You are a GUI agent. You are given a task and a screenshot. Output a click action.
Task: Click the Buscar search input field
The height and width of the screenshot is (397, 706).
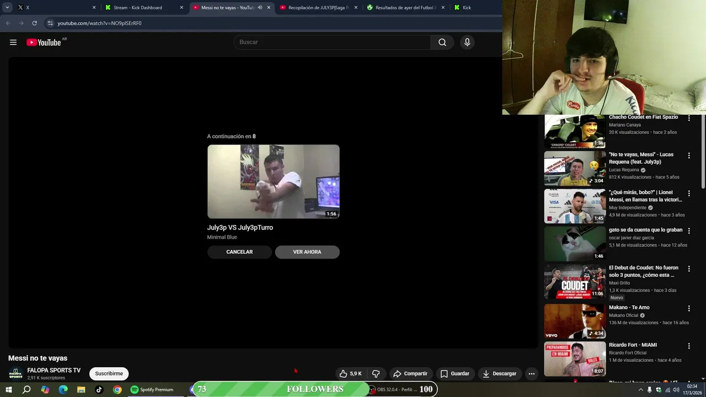tap(333, 42)
